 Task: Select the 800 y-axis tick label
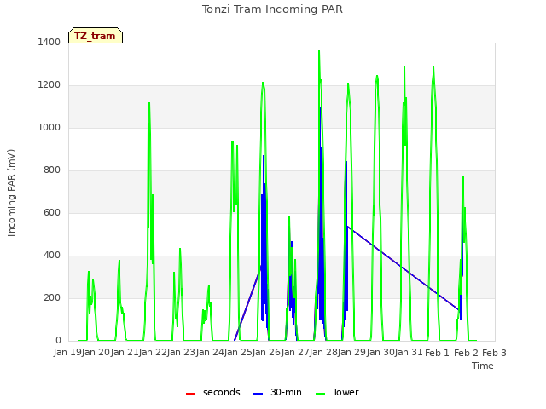click(52, 170)
